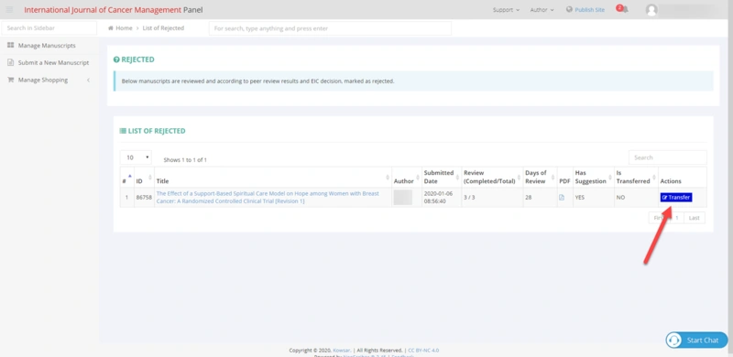Viewport: 733px width, 357px height.
Task: Sort table by Days of Review arrows
Action: coord(553,177)
